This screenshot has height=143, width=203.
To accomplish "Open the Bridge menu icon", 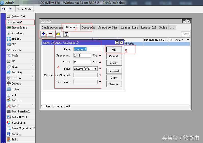I will tap(9, 39).
